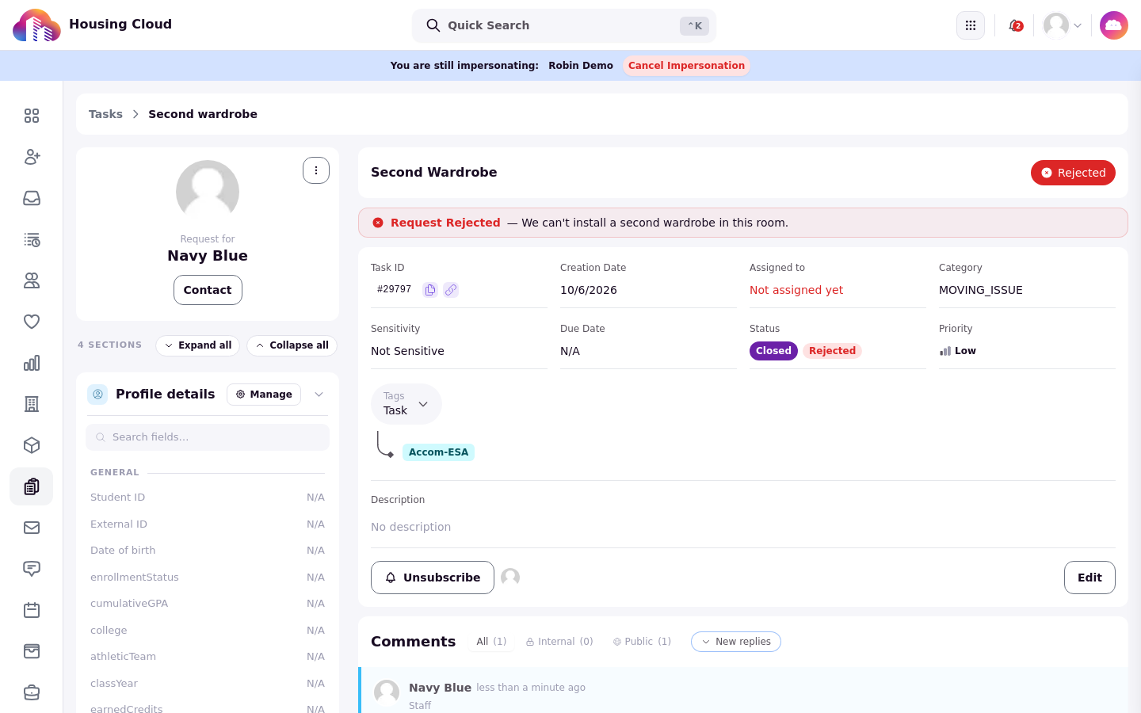
Task: Select the highlighted clipboard tasks sidebar icon
Action: pyautogui.click(x=32, y=486)
